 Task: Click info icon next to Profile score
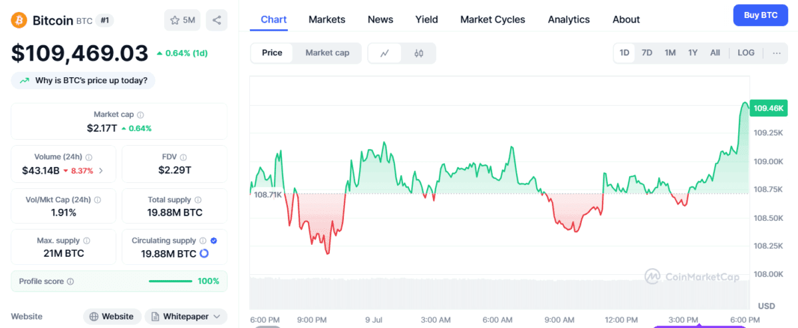pyautogui.click(x=70, y=281)
